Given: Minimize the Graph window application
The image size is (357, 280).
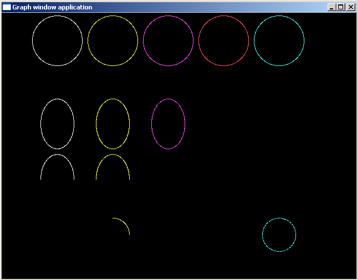Looking at the screenshot, I should click(x=331, y=7).
